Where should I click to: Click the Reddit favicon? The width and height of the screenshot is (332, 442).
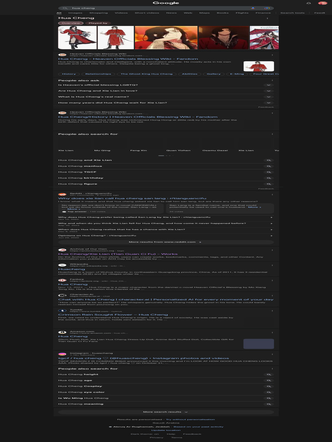tap(62, 194)
